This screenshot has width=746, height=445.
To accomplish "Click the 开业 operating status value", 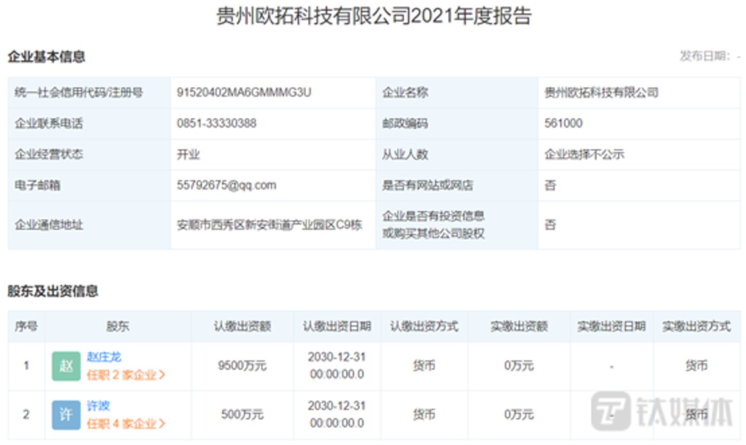I will (188, 154).
